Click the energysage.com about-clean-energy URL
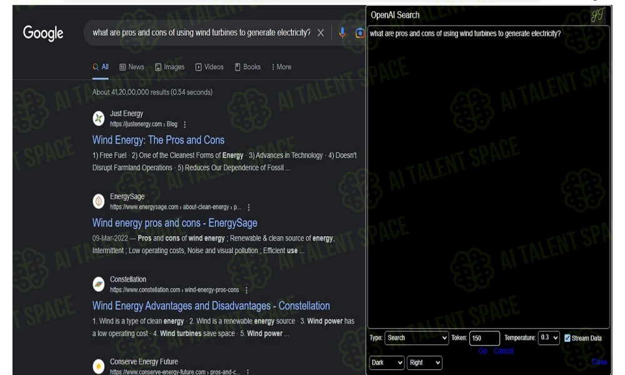This screenshot has width=625, height=375. point(176,207)
